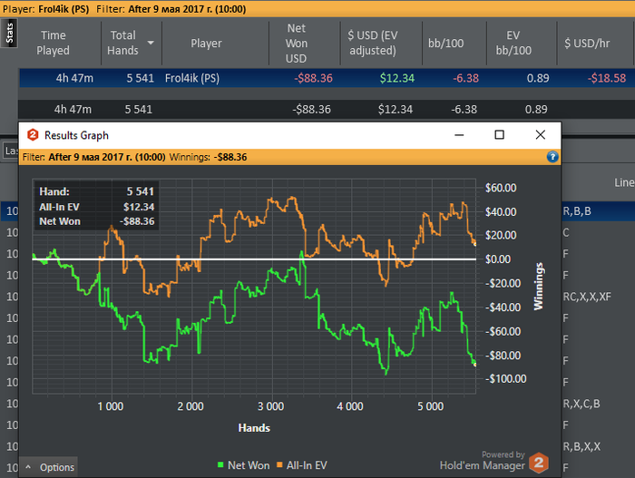Click the Hand: 5 541 tooltip row
635x478 pixels.
click(x=96, y=191)
